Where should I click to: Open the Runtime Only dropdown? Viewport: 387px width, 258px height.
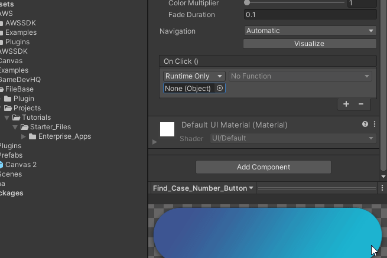tap(194, 76)
